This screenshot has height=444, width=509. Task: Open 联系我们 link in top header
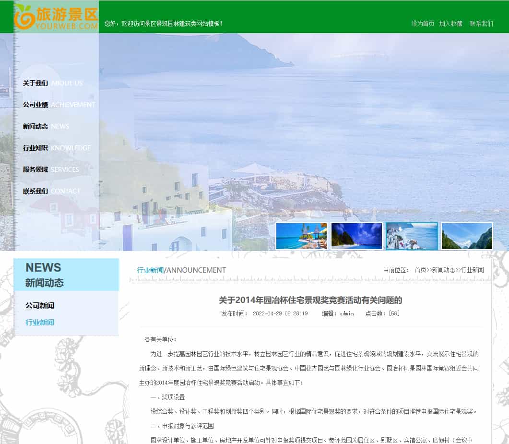[x=481, y=24]
